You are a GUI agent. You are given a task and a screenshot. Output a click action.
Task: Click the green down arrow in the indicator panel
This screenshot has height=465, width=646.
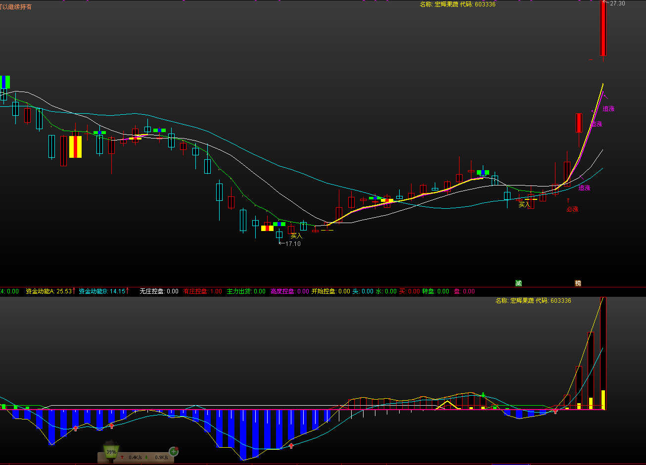[x=483, y=395]
